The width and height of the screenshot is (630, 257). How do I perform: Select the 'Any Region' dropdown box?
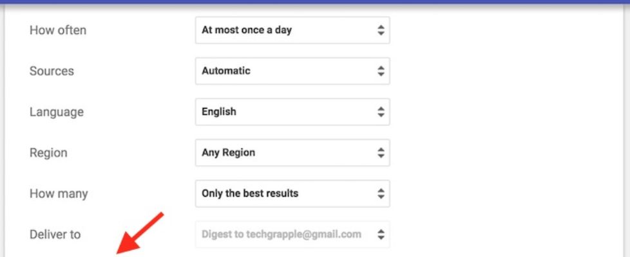point(292,153)
